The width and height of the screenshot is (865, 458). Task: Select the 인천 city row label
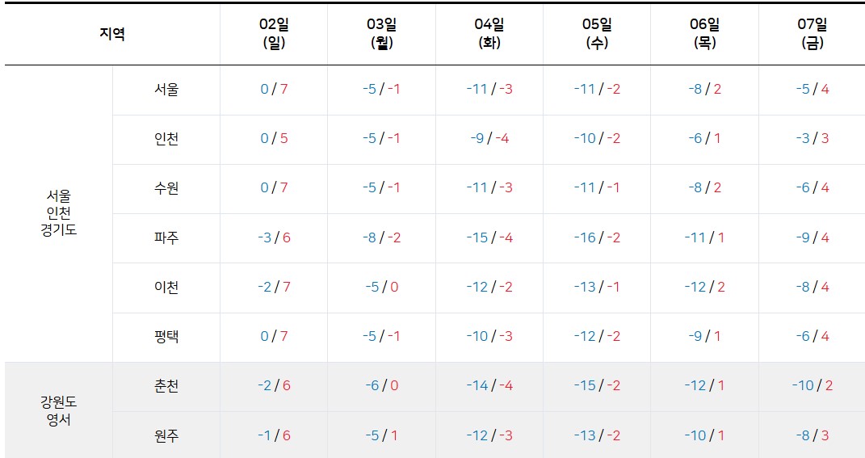166,138
